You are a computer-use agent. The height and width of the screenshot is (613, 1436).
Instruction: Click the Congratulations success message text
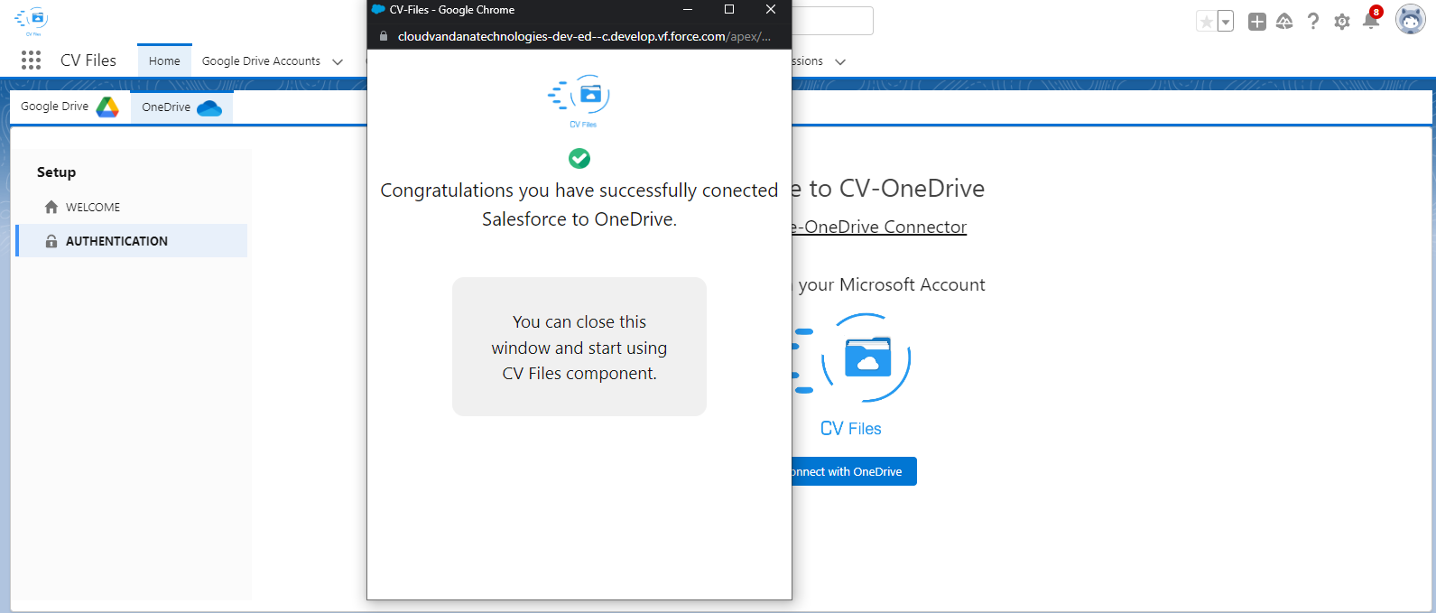[579, 204]
